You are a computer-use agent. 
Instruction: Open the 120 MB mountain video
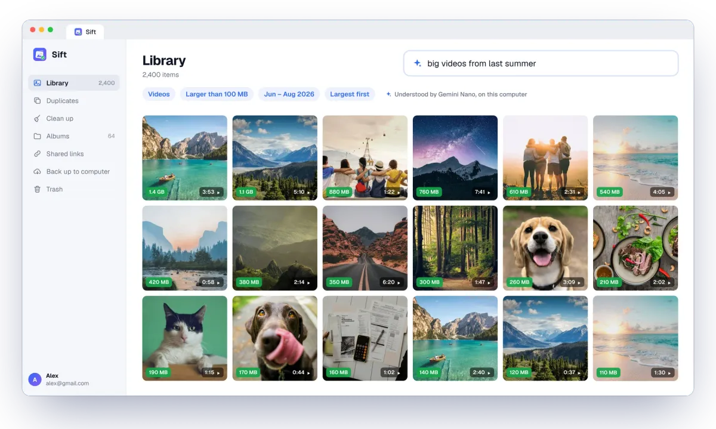[x=545, y=338]
